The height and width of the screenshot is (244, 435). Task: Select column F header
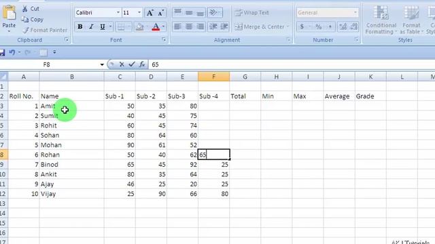214,77
